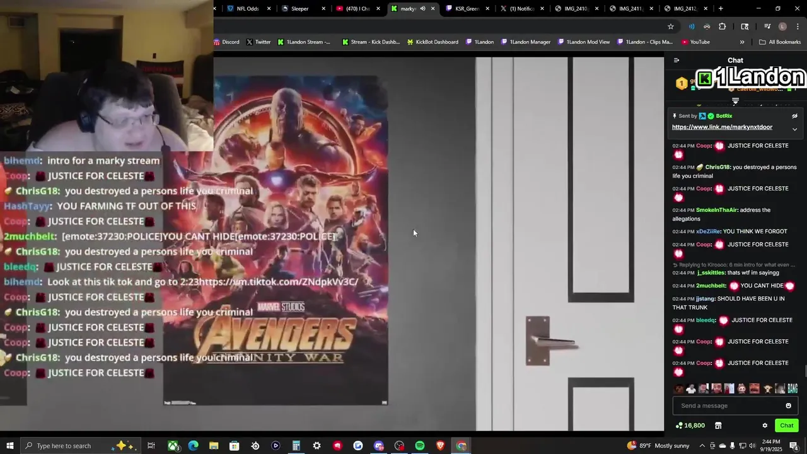Open the Stream - Kick Dashboard bookmark
Image resolution: width=807 pixels, height=454 pixels.
tap(371, 42)
